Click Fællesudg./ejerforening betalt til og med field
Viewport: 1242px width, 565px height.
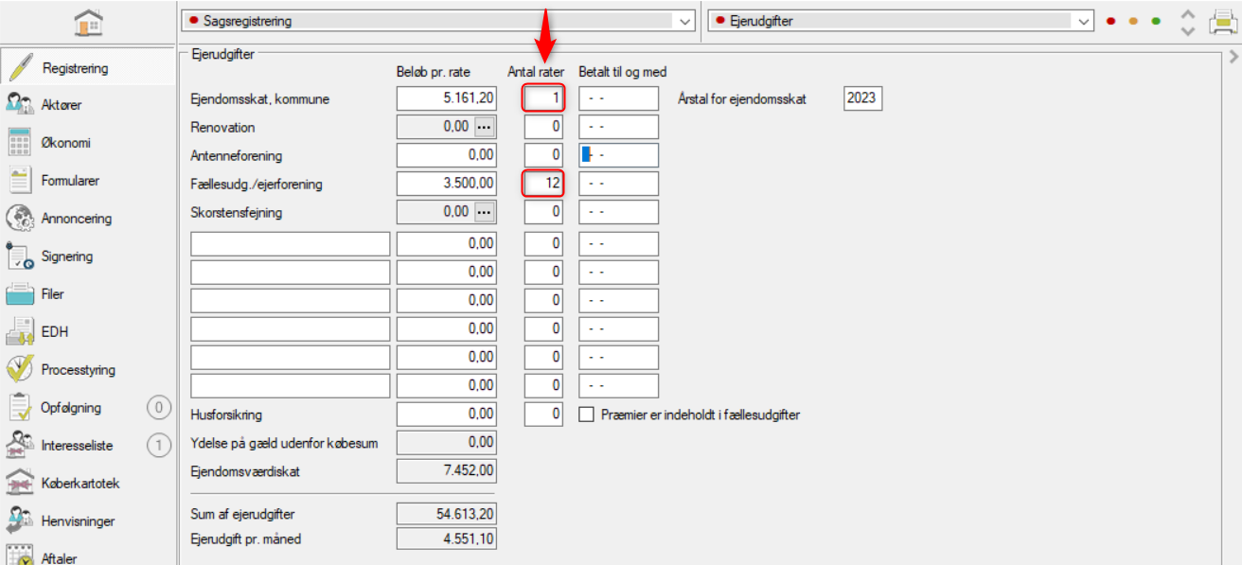coord(619,184)
